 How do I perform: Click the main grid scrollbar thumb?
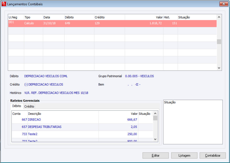(x=219, y=42)
